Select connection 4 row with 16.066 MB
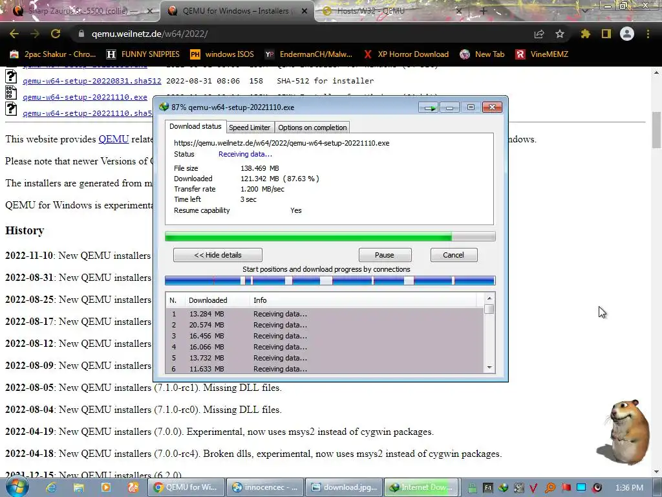The width and height of the screenshot is (662, 497). [325, 347]
